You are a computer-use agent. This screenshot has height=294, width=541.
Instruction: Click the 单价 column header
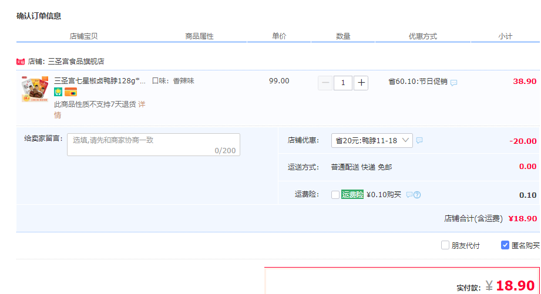tap(279, 36)
